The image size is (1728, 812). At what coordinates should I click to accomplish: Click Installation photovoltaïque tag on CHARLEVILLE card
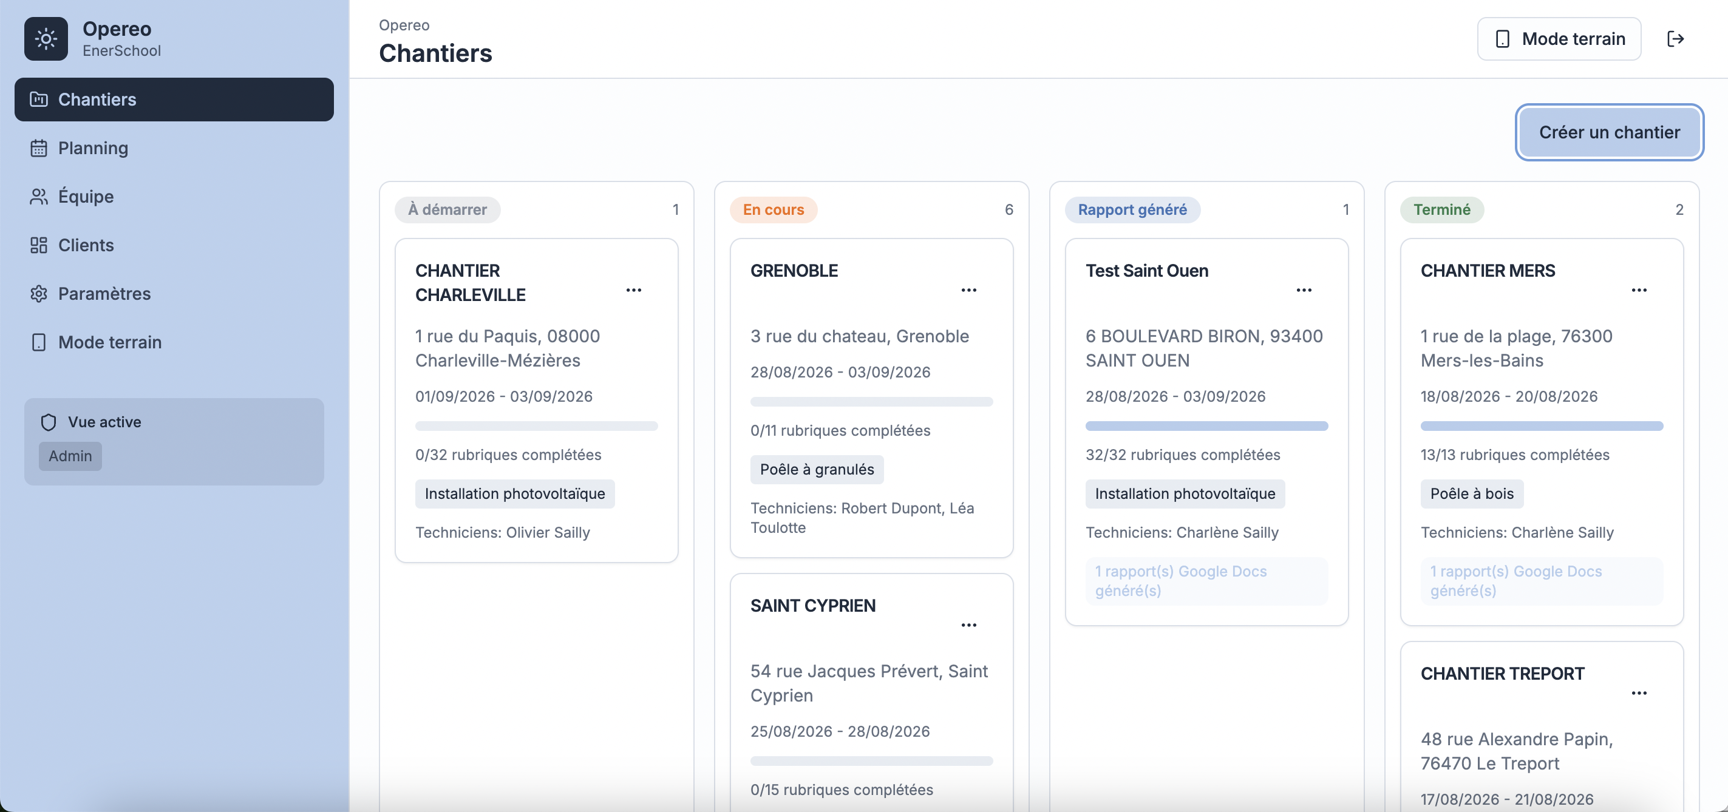tap(514, 493)
